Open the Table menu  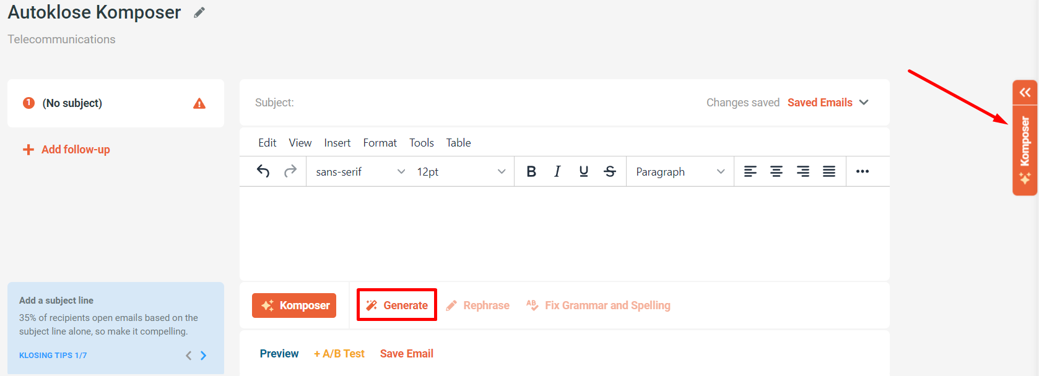459,143
